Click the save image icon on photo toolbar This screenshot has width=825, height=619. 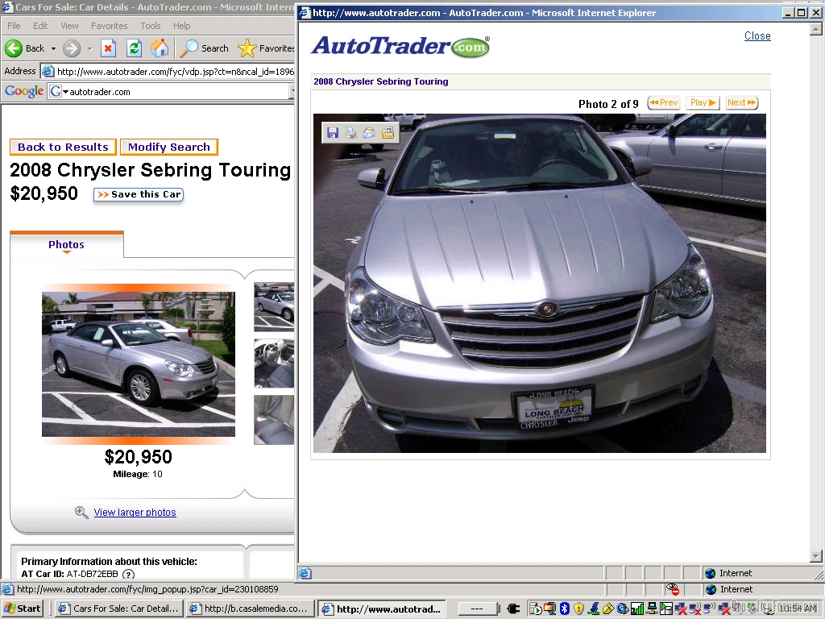[x=333, y=133]
